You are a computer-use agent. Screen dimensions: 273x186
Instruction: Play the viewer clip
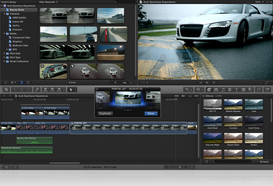point(207,83)
